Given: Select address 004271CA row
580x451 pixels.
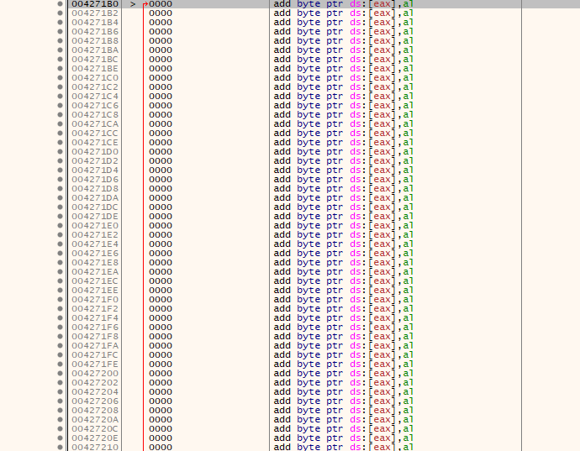Looking at the screenshot, I should point(95,124).
